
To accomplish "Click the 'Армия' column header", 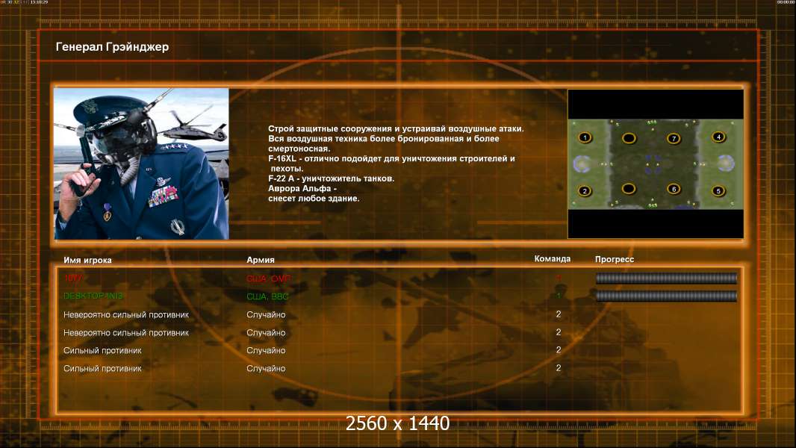I will pyautogui.click(x=261, y=260).
